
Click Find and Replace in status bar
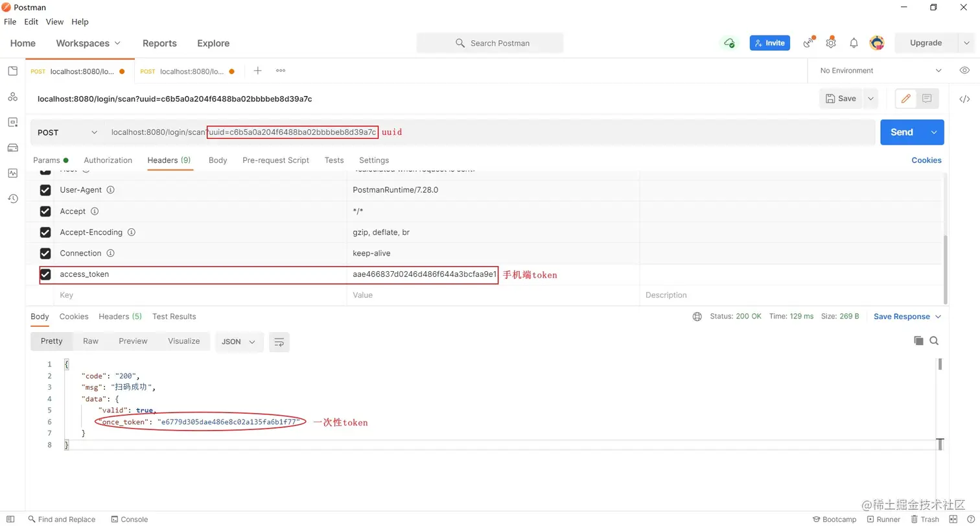click(x=61, y=519)
